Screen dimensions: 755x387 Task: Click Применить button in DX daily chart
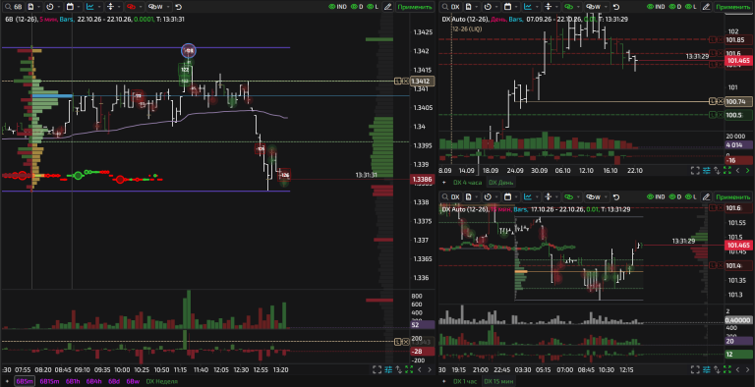point(732,7)
